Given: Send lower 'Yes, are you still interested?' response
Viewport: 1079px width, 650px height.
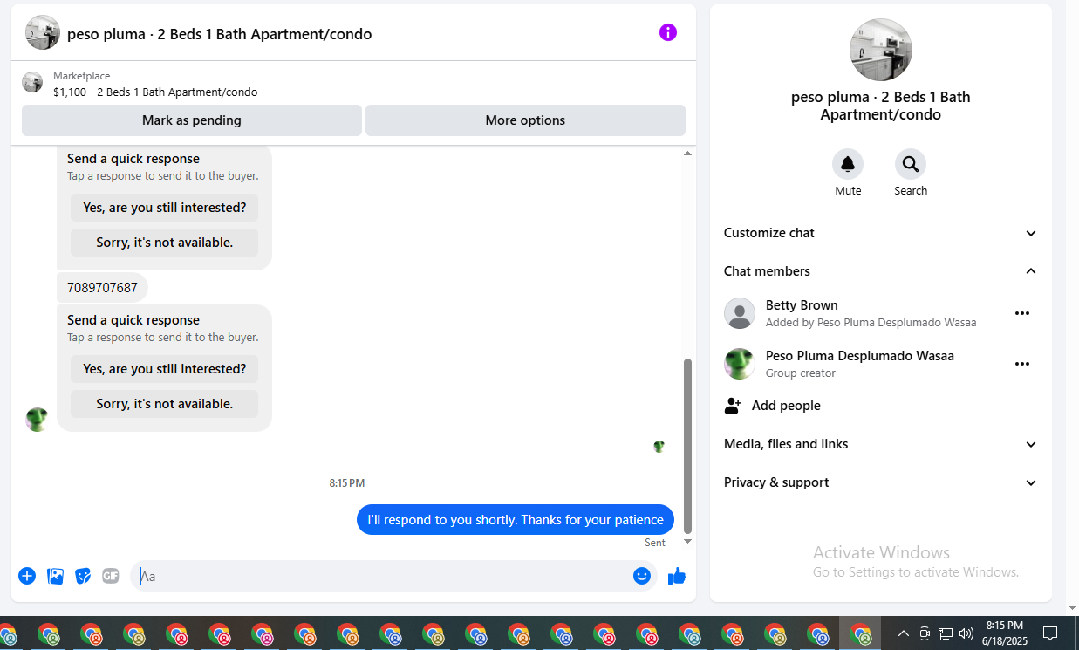Looking at the screenshot, I should tap(165, 369).
